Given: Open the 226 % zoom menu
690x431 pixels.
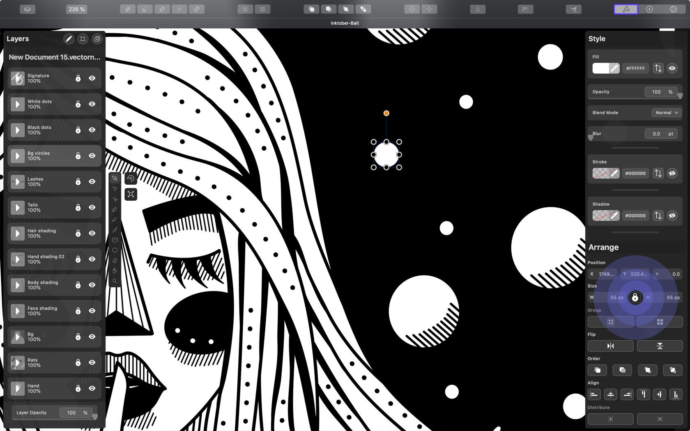Looking at the screenshot, I should [x=76, y=9].
